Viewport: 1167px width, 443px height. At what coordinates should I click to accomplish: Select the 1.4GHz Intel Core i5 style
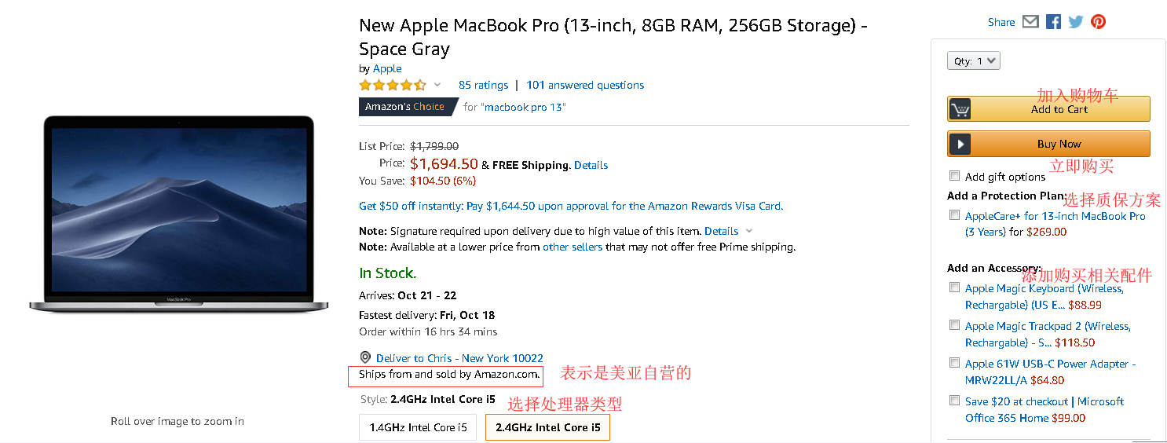tap(418, 427)
